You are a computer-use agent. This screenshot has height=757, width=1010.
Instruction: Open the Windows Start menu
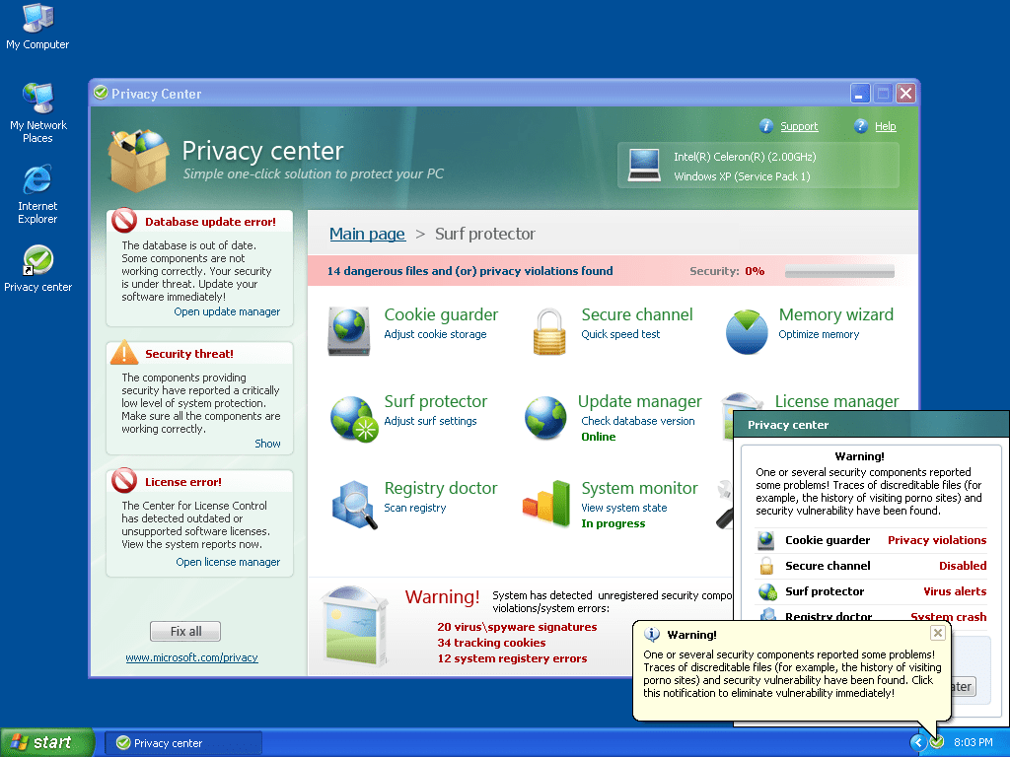pyautogui.click(x=47, y=742)
